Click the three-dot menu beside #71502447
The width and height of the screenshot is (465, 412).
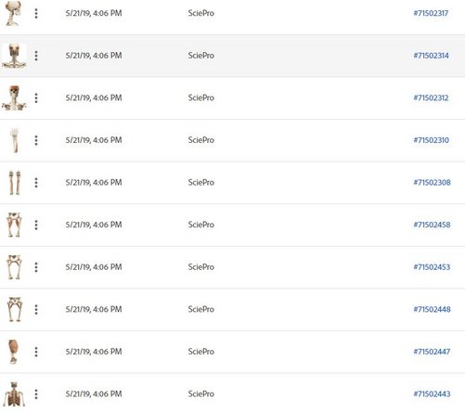click(36, 352)
